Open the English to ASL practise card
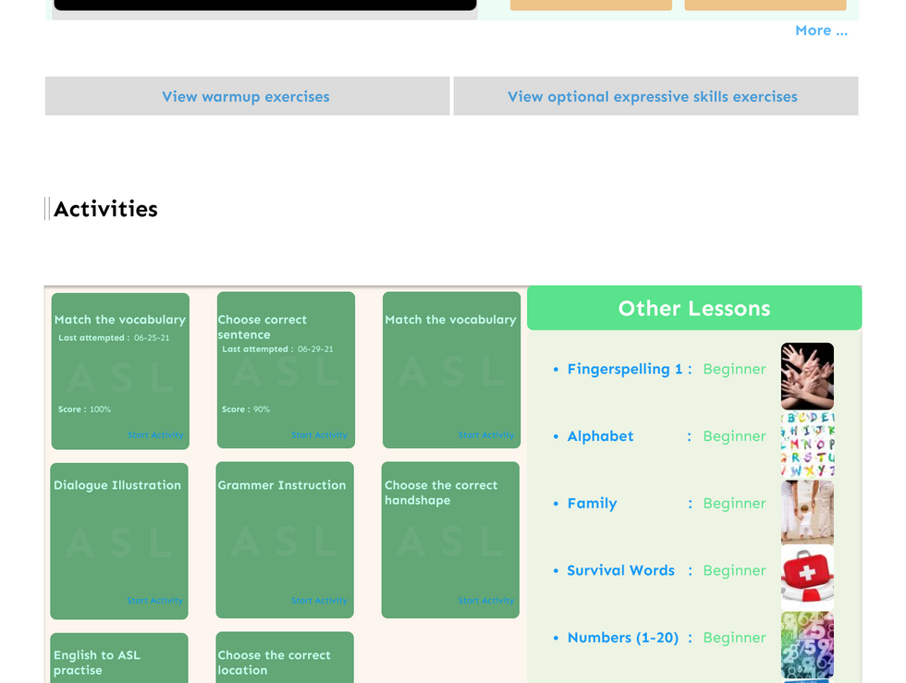The height and width of the screenshot is (683, 906). click(x=119, y=658)
